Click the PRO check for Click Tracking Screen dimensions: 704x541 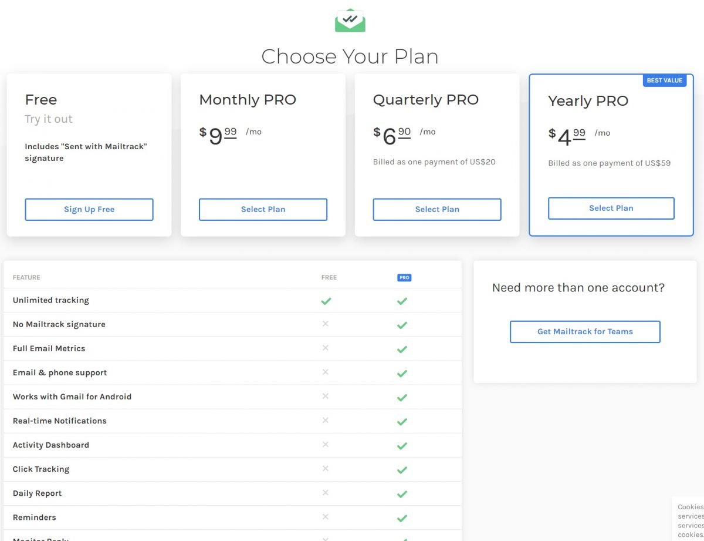(402, 469)
